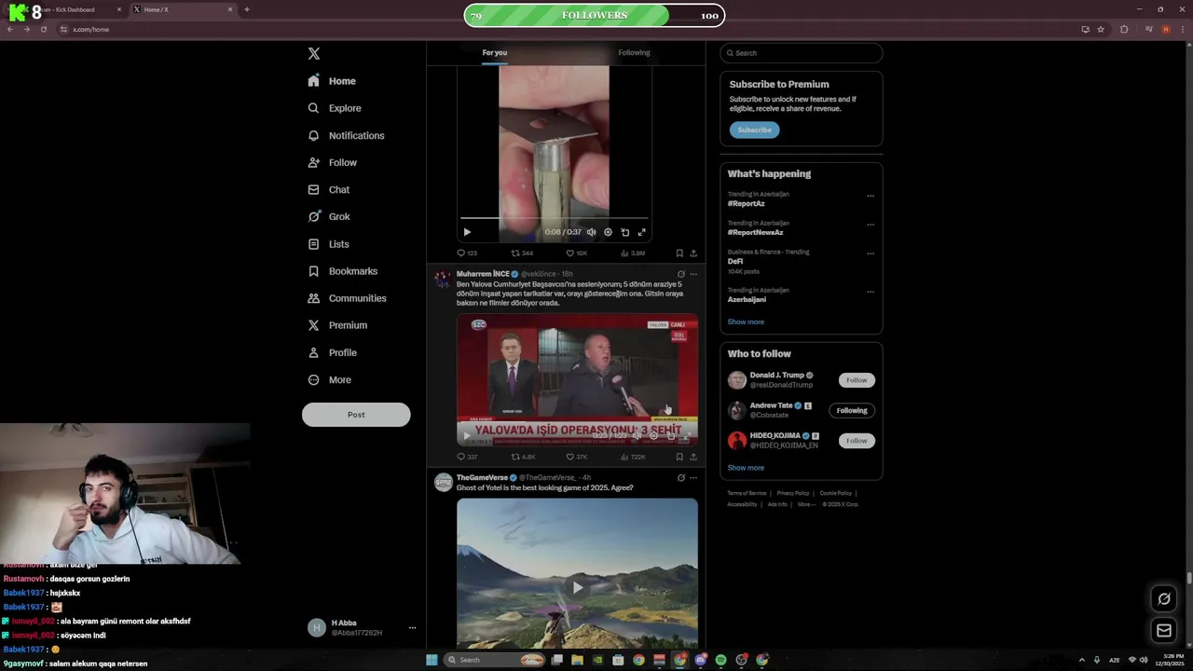Screen dimensions: 1193x671
Task: Bookmark the top video post
Action: (679, 253)
